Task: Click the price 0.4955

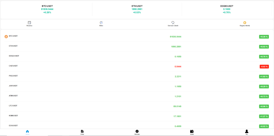Action: [x=178, y=126]
